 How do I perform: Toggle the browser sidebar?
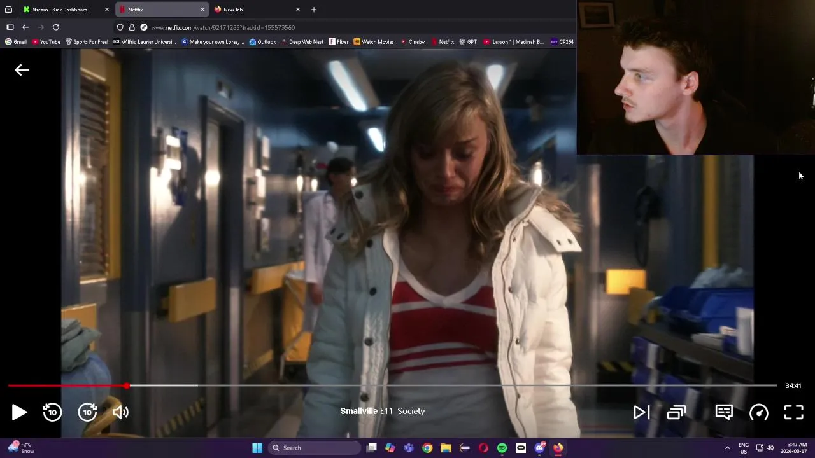pos(10,27)
